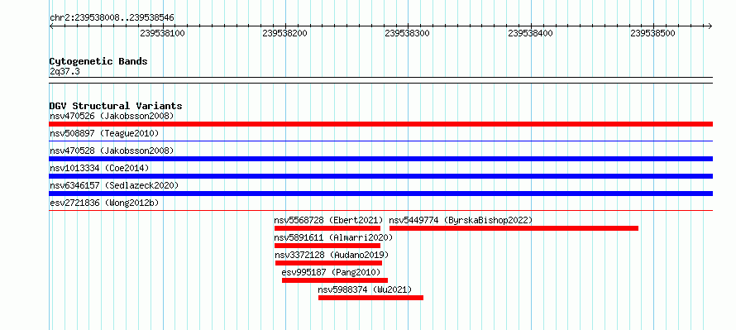This screenshot has width=736, height=330.
Task: Click the thin red esv2721836 variant line
Action: [x=380, y=210]
